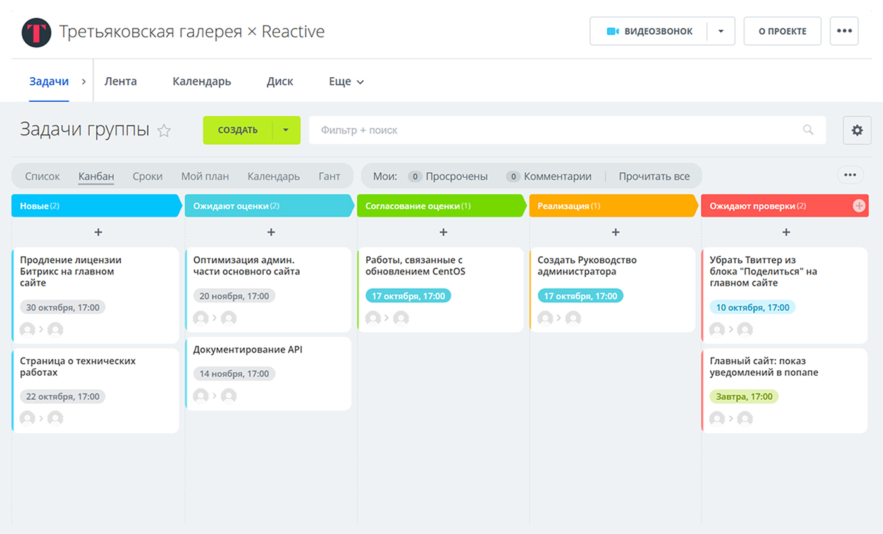Add task with plus in Новые column
The height and width of the screenshot is (534, 883).
coord(98,232)
